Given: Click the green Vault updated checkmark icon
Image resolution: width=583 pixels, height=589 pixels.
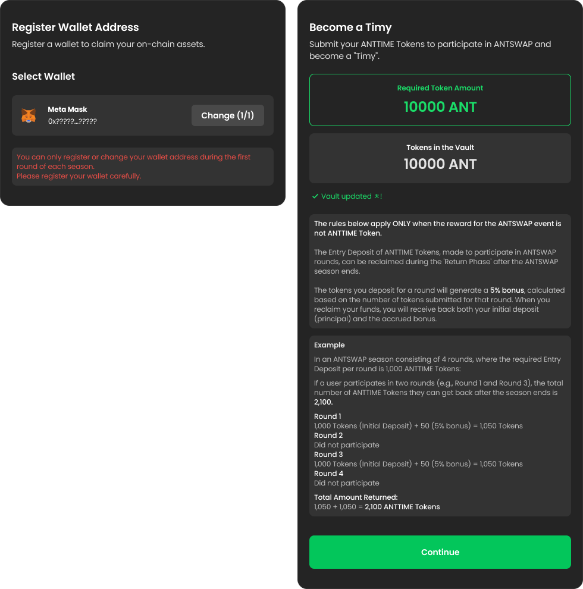Looking at the screenshot, I should pyautogui.click(x=315, y=196).
